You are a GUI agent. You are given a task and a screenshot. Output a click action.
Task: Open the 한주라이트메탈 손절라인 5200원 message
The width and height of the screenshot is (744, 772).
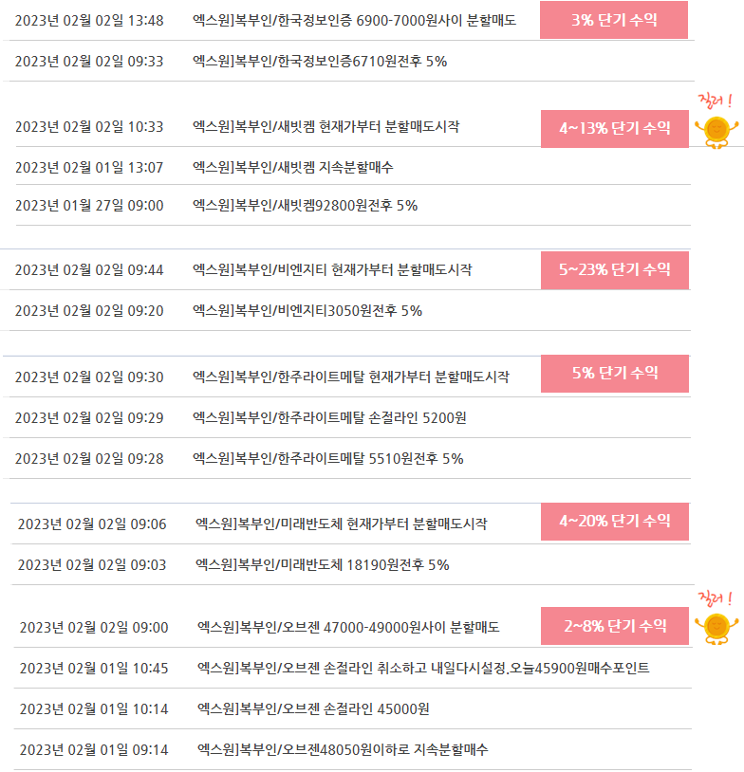pyautogui.click(x=329, y=418)
